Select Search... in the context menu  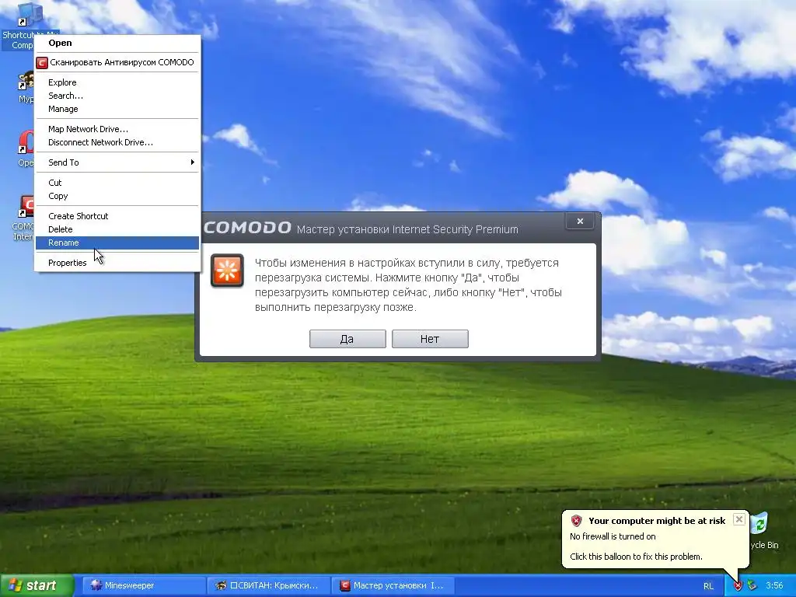(x=117, y=96)
